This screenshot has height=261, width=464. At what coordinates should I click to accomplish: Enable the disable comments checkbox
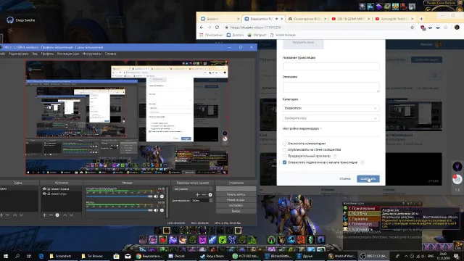[284, 144]
